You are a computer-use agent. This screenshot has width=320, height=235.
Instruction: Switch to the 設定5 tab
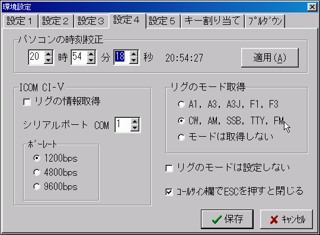click(162, 21)
